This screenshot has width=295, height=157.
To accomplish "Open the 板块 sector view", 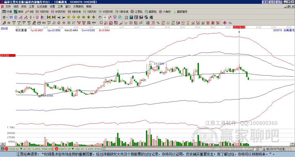I will pyautogui.click(x=18, y=11).
